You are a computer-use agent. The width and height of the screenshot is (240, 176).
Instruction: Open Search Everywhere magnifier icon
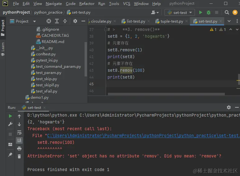pos(227,12)
